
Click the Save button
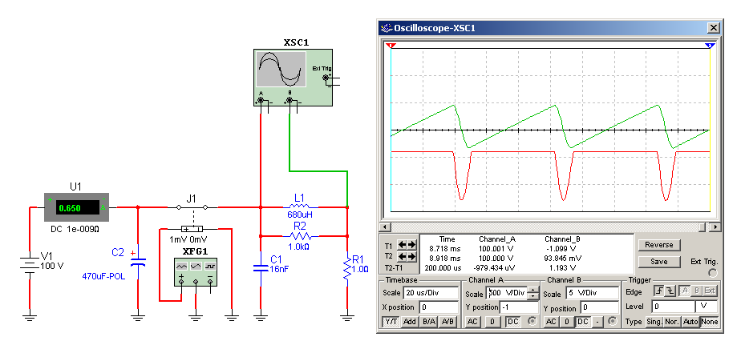pyautogui.click(x=660, y=261)
